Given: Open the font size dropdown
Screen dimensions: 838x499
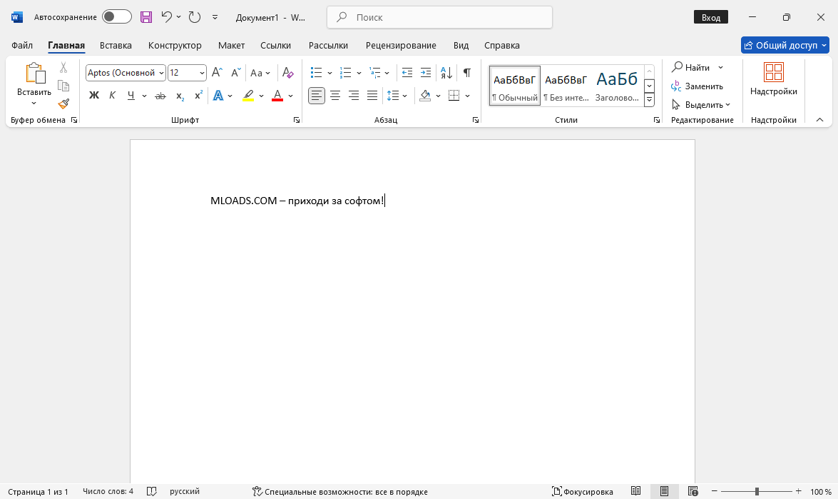Looking at the screenshot, I should point(202,73).
